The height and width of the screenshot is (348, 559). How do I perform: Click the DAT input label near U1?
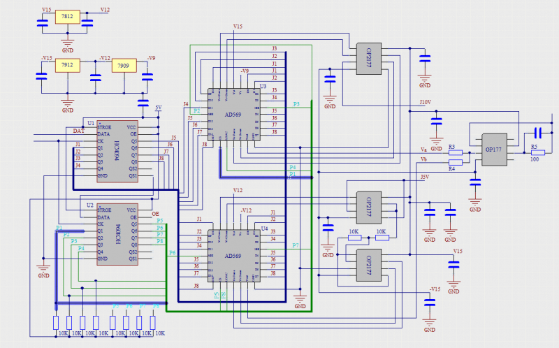click(x=78, y=131)
